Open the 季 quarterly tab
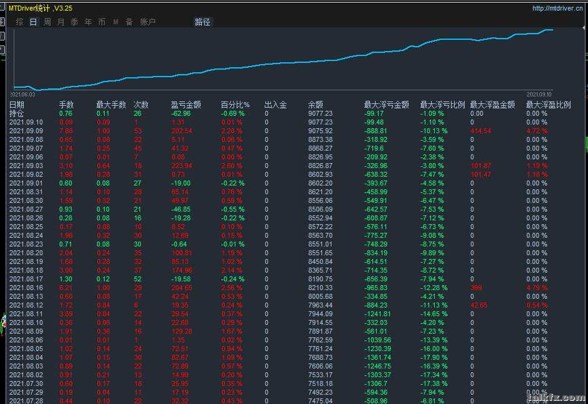Screen dimensions: 588x404 [x=75, y=22]
